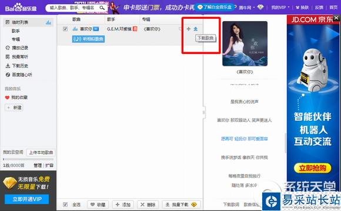Click the 《喜欢你》 caption under cover
This screenshot has width=341, height=211.
(x=245, y=72)
